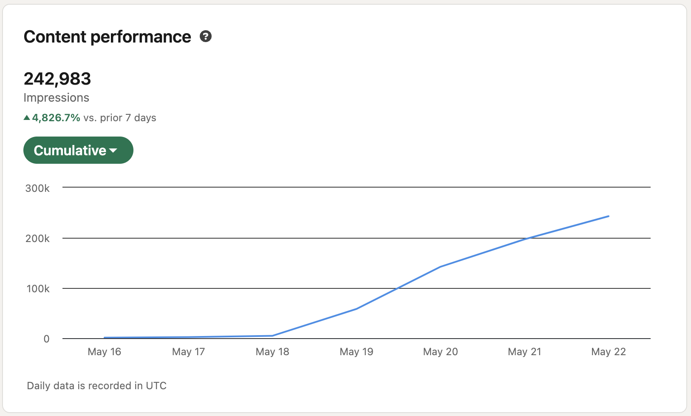
Task: Select the May 19 axis label
Action: click(357, 352)
